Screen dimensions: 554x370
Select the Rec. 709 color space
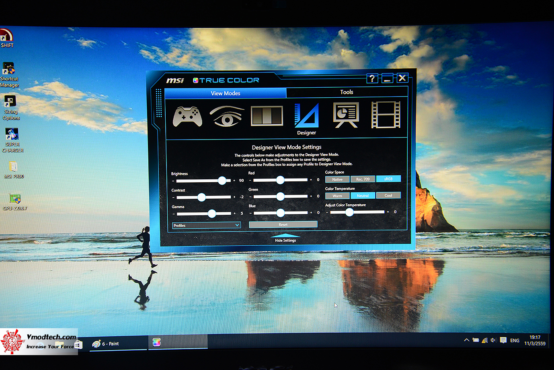[x=363, y=179]
